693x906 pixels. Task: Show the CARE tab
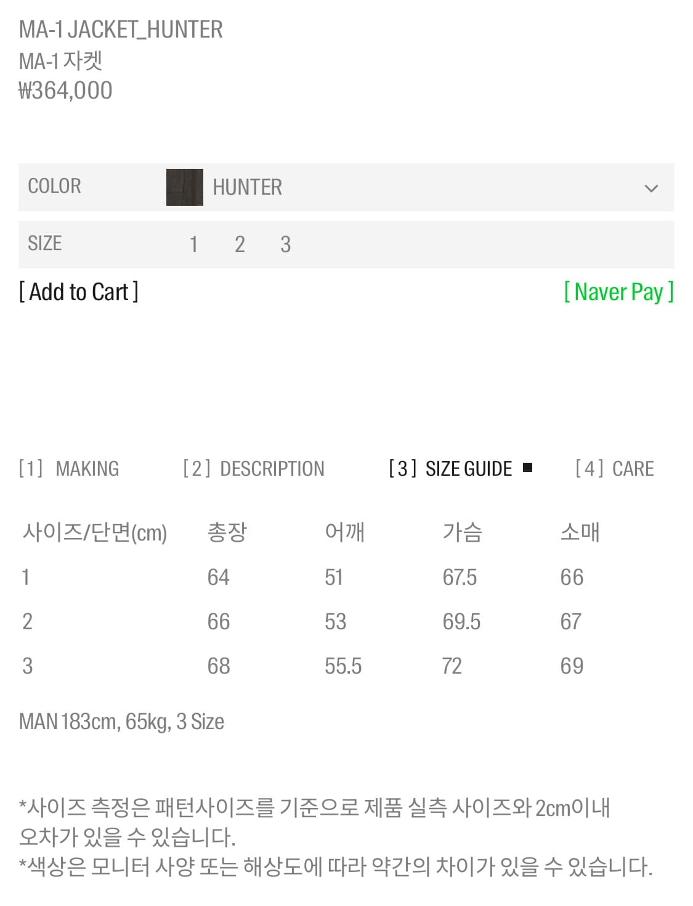coord(615,469)
